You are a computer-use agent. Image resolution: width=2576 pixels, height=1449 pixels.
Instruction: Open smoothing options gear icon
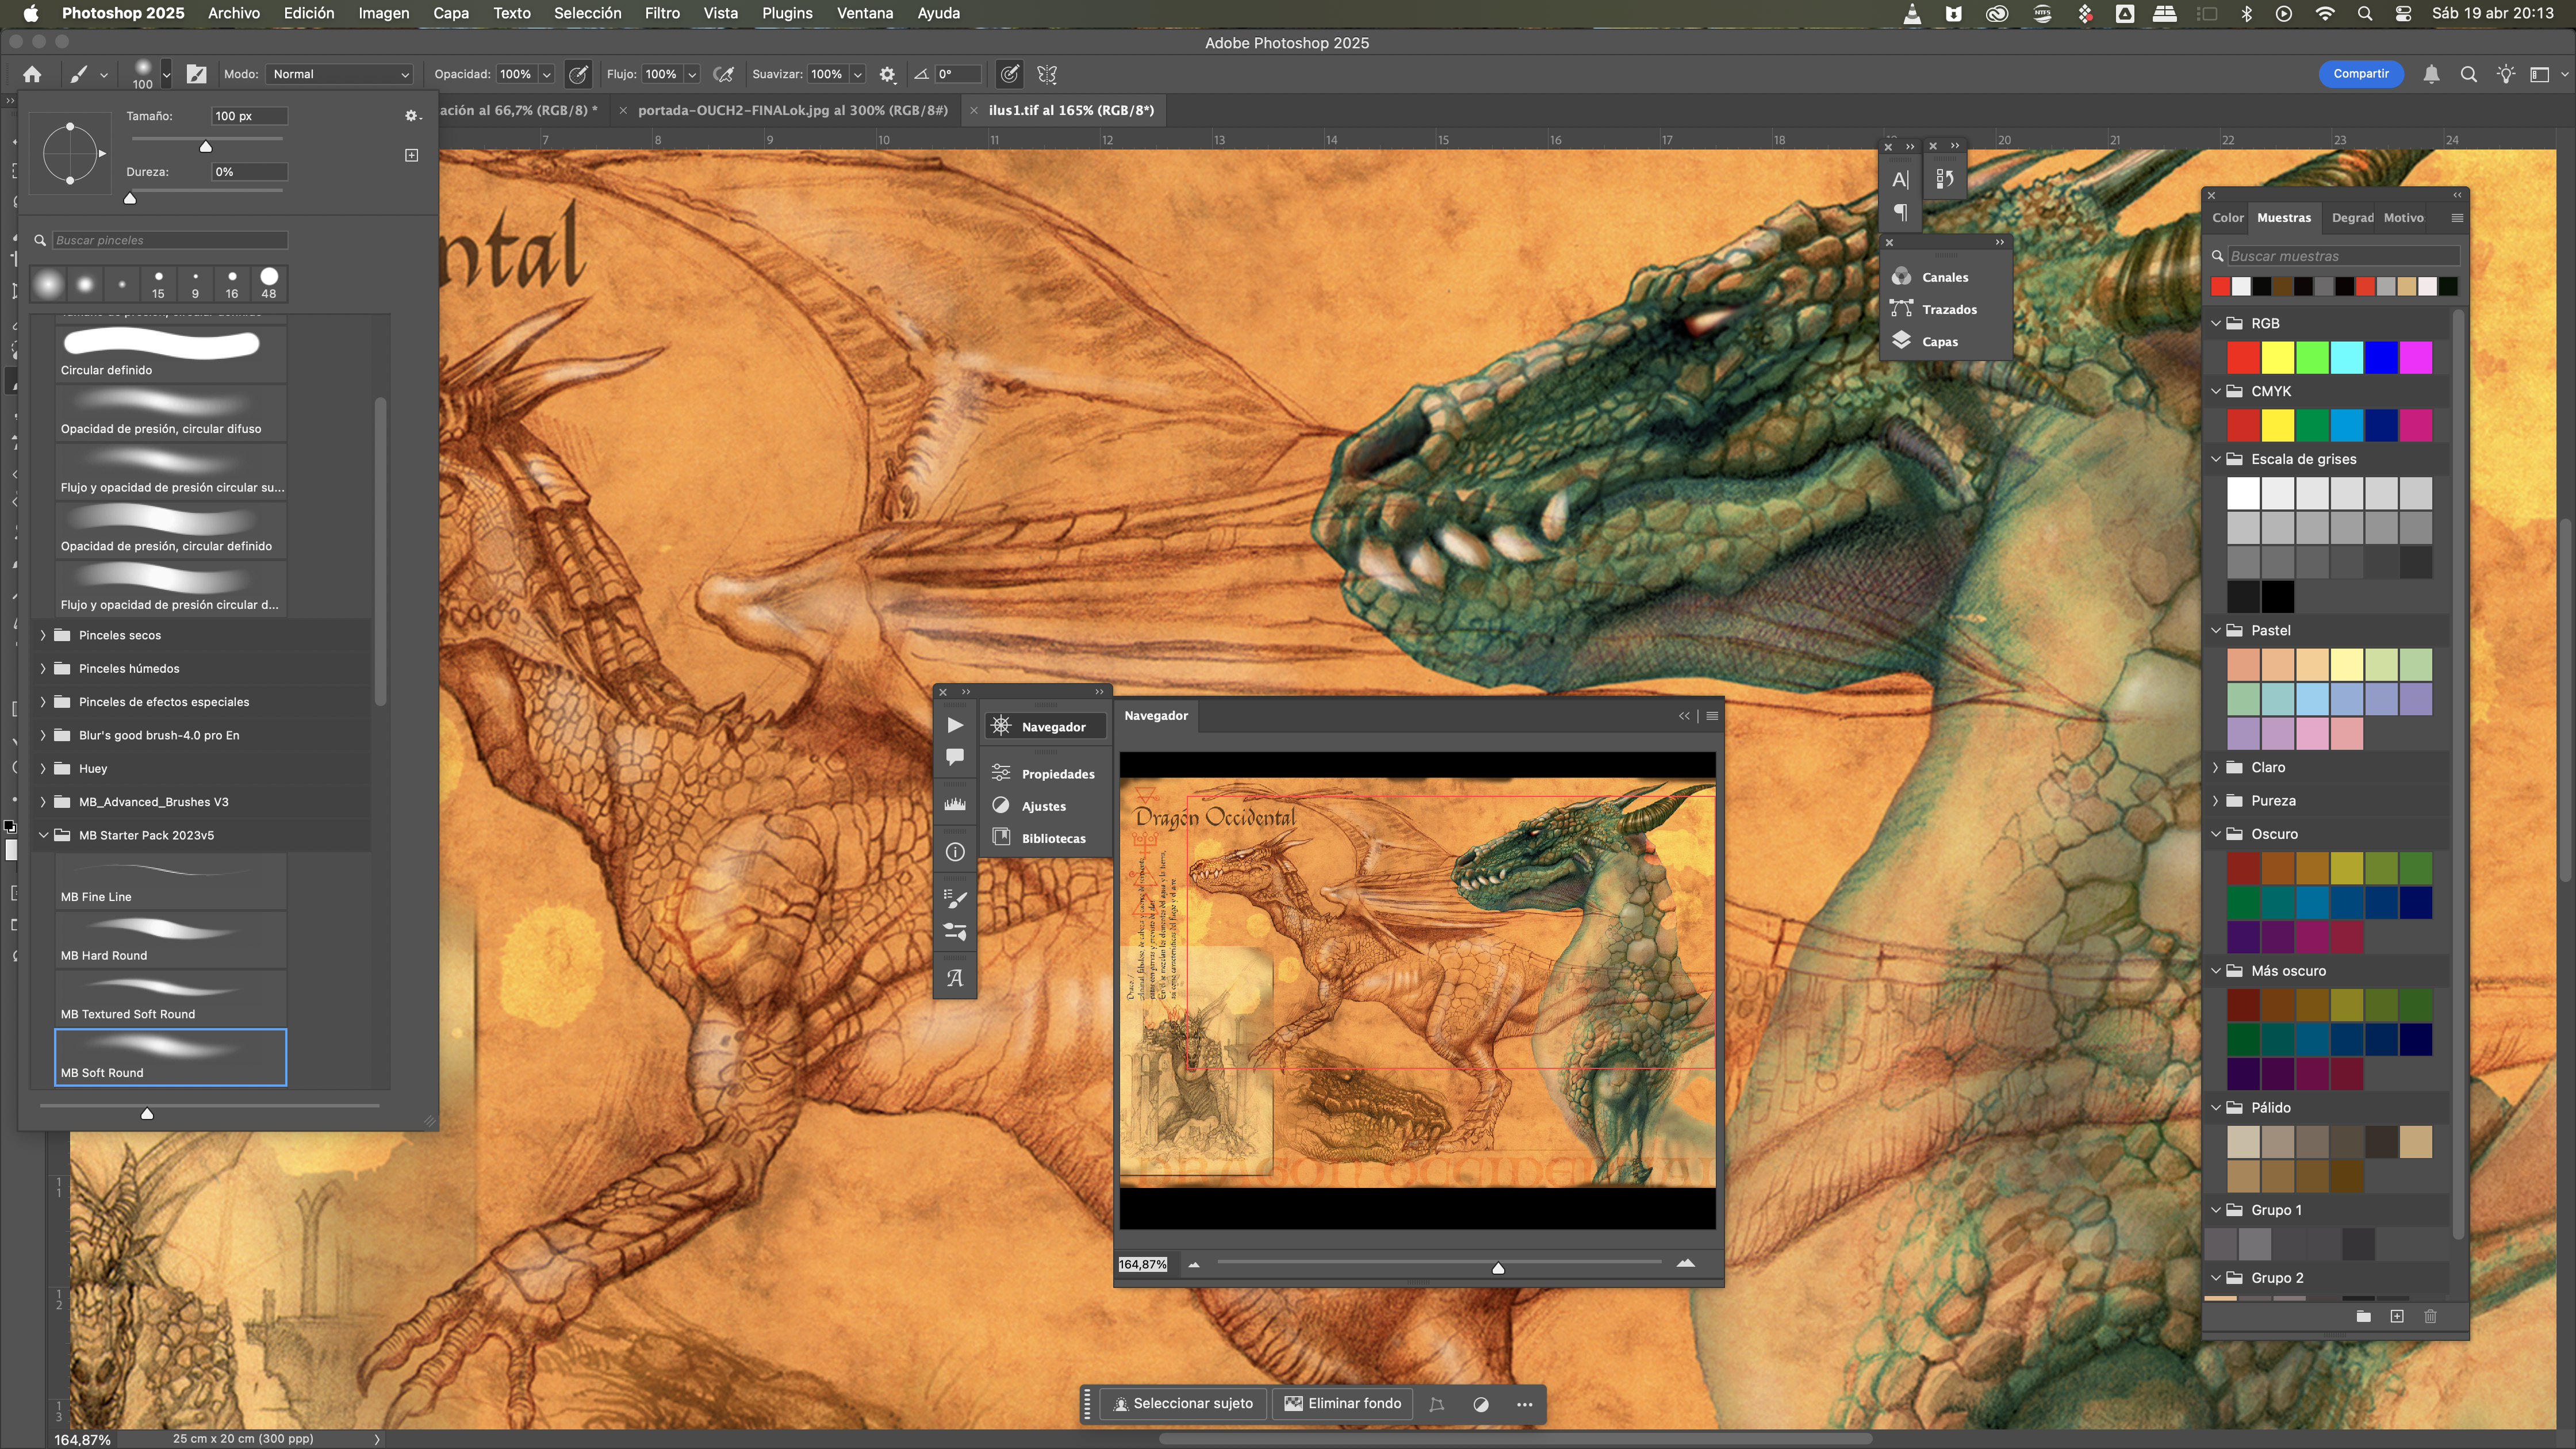tap(887, 74)
